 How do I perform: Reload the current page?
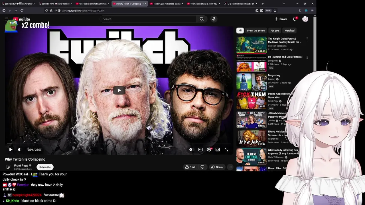point(22,11)
